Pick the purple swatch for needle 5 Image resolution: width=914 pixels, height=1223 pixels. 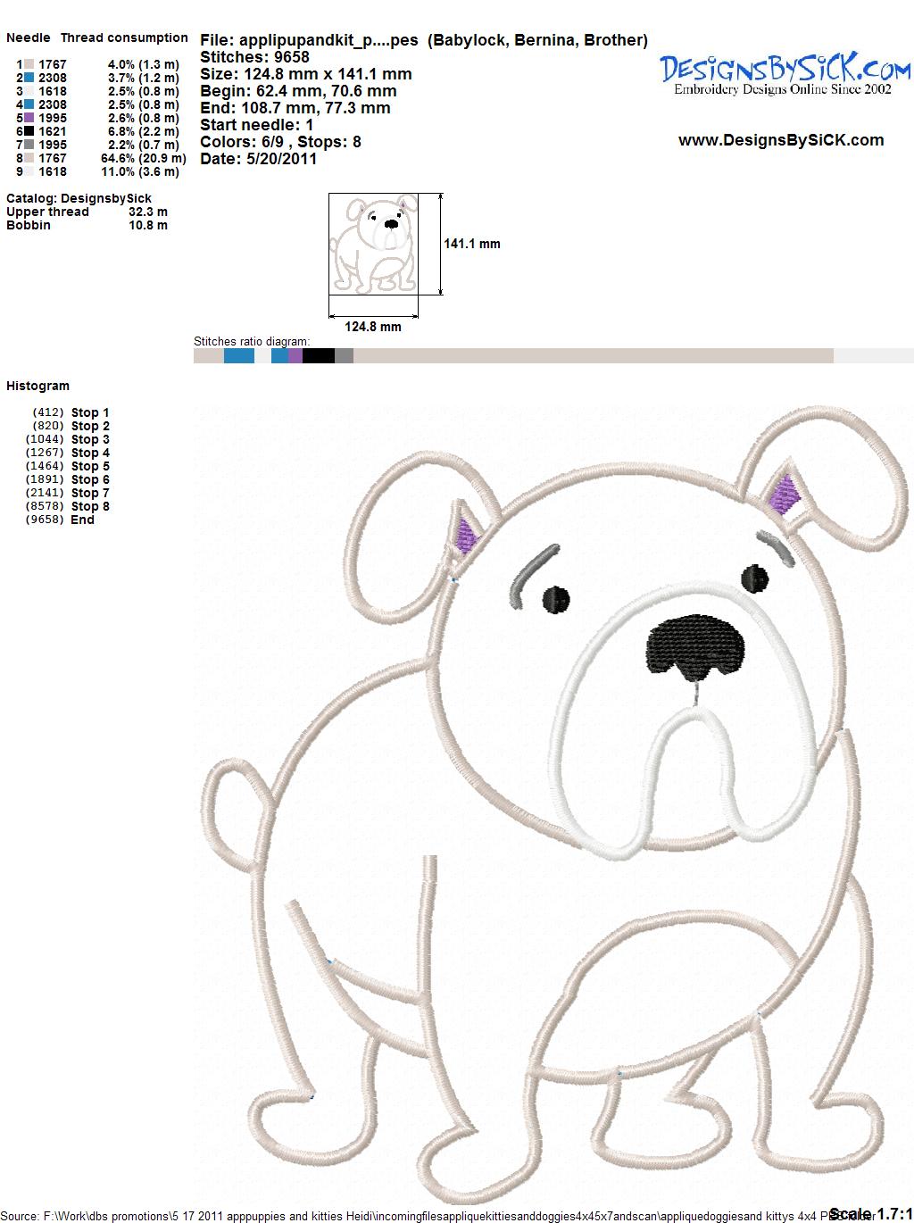click(29, 118)
